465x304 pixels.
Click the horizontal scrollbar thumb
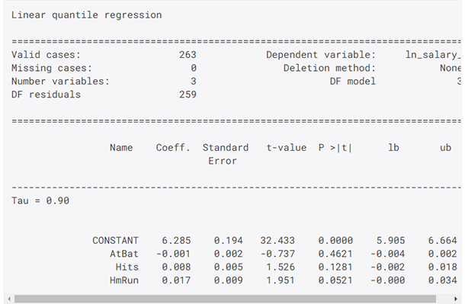click(x=225, y=299)
